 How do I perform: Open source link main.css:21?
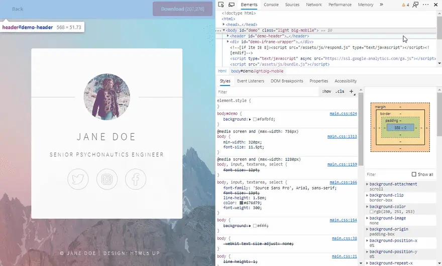tap(344, 256)
